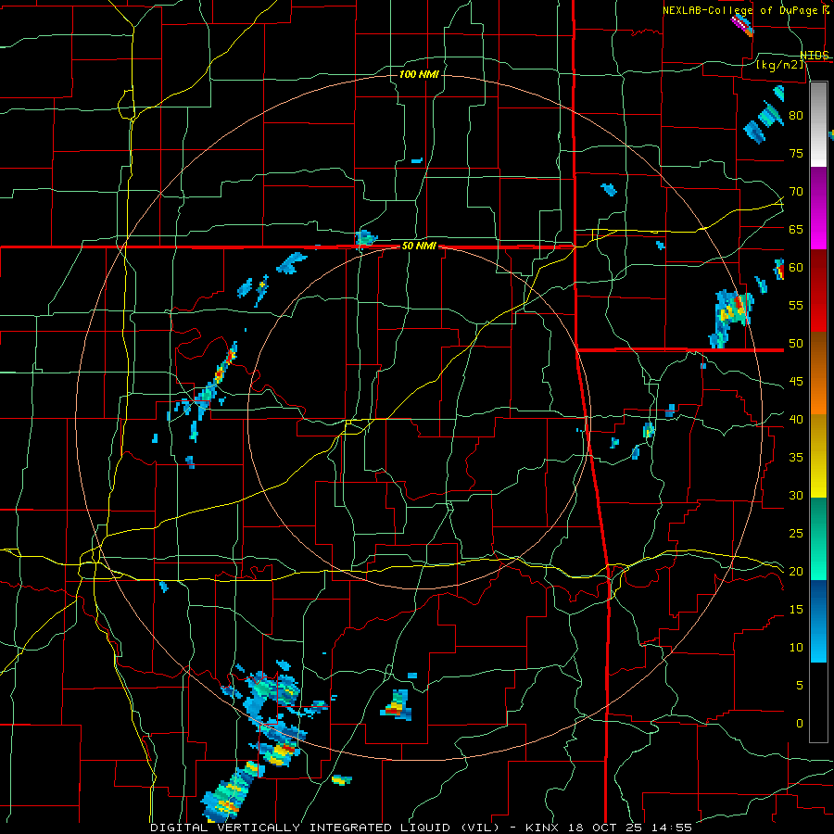The image size is (834, 834).
Task: Pick the green segment of the VIL color bar
Action: [x=818, y=538]
